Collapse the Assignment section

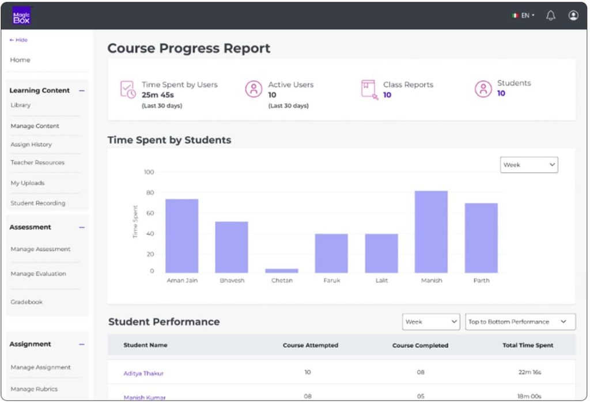coord(82,344)
